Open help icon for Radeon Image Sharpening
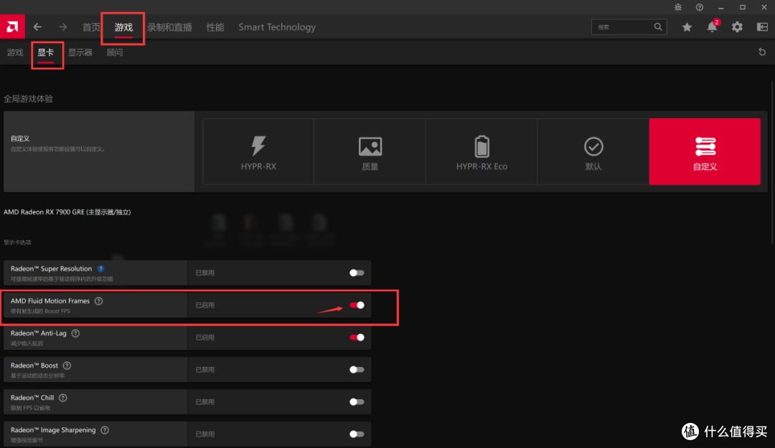Screen dimensions: 775x448 pyautogui.click(x=105, y=430)
